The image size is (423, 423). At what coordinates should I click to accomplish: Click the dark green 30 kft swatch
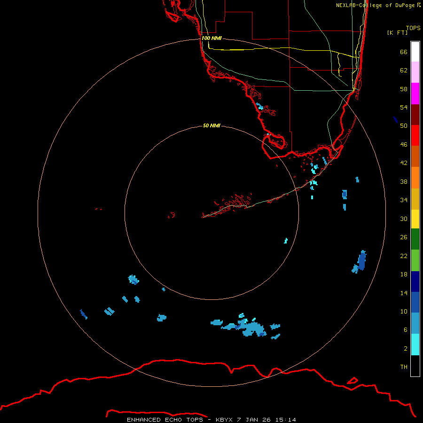pos(415,239)
